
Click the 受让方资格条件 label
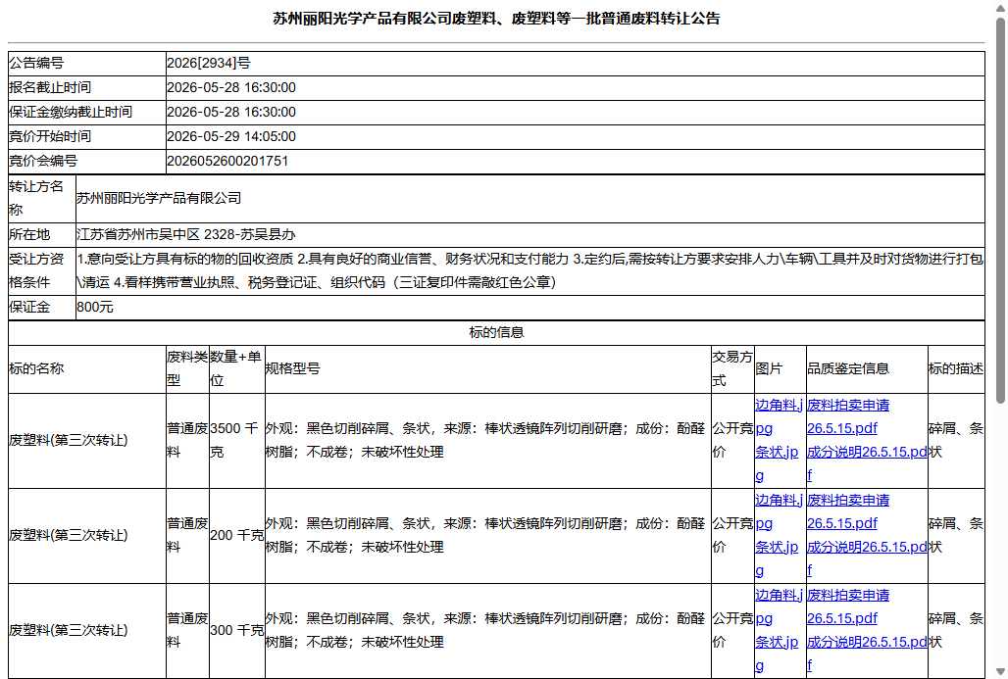pos(36,270)
